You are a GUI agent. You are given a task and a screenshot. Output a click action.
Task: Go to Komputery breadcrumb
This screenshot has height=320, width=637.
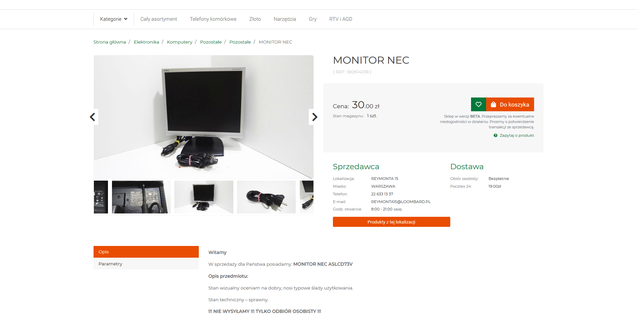point(180,42)
